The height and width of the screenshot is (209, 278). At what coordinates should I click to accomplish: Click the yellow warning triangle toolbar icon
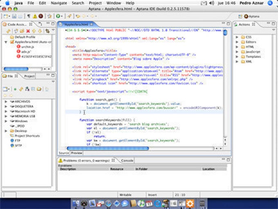point(35,16)
